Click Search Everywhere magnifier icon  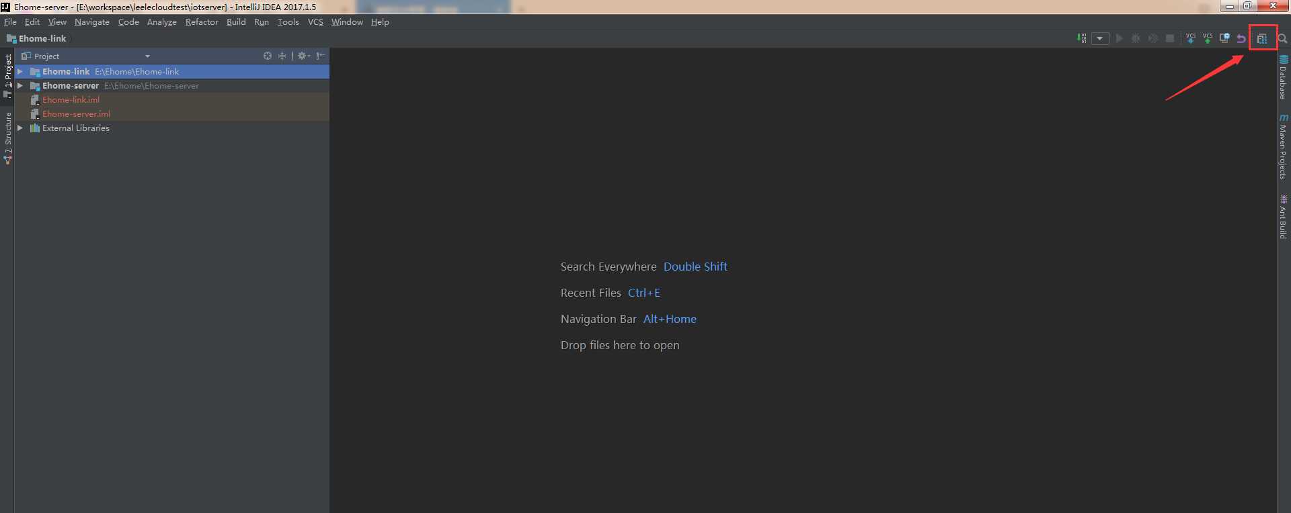pyautogui.click(x=1282, y=39)
